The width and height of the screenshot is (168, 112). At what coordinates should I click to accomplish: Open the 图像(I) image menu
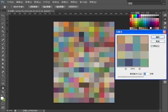click(28, 2)
